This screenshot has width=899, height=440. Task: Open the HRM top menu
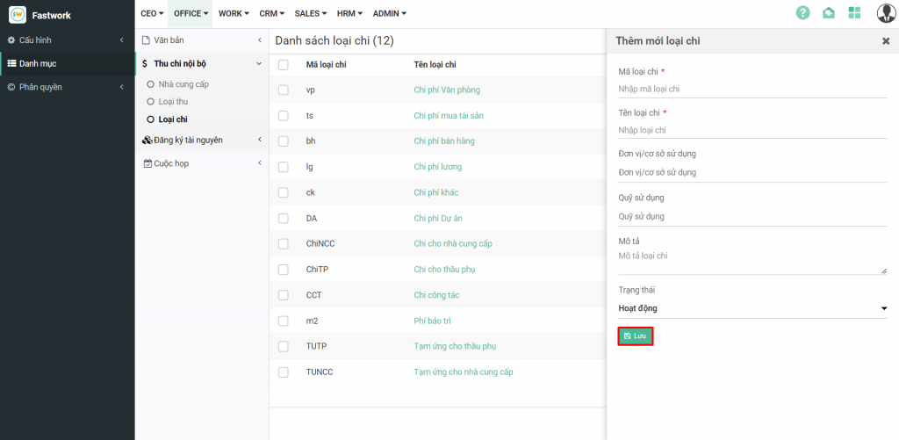pos(349,13)
